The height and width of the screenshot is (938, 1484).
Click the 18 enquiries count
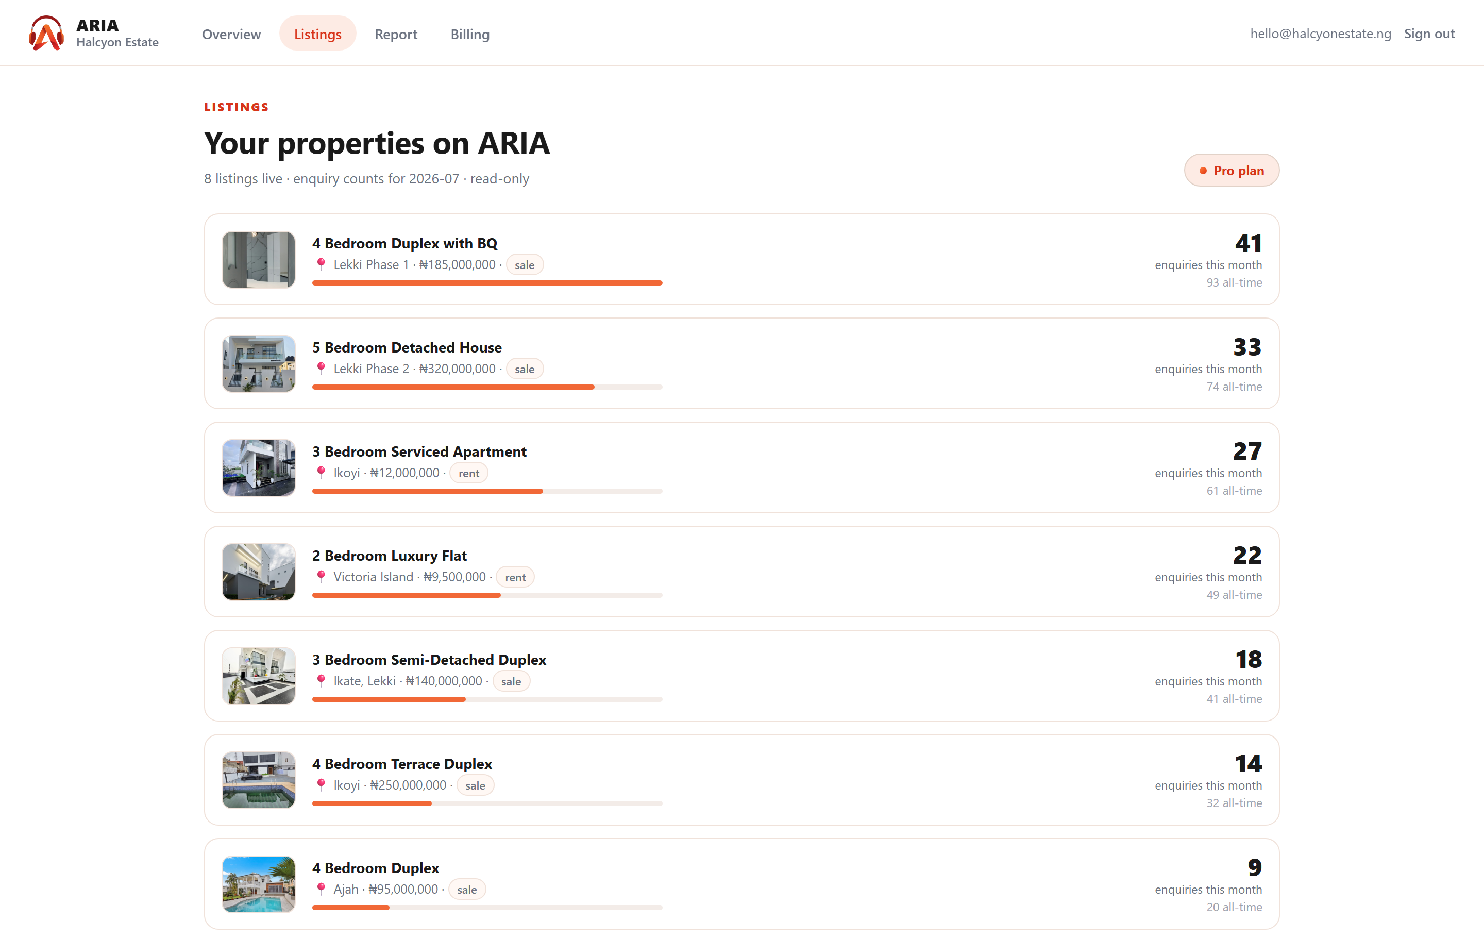1249,660
